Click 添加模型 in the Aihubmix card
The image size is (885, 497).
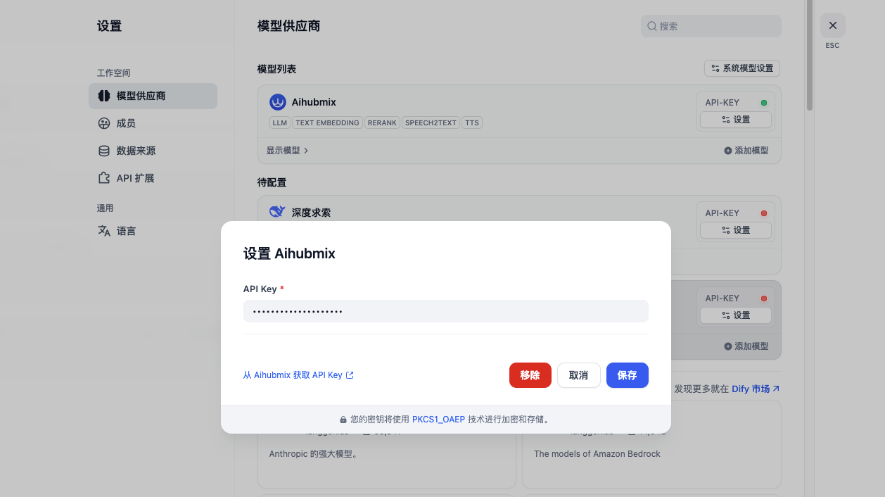[746, 151]
